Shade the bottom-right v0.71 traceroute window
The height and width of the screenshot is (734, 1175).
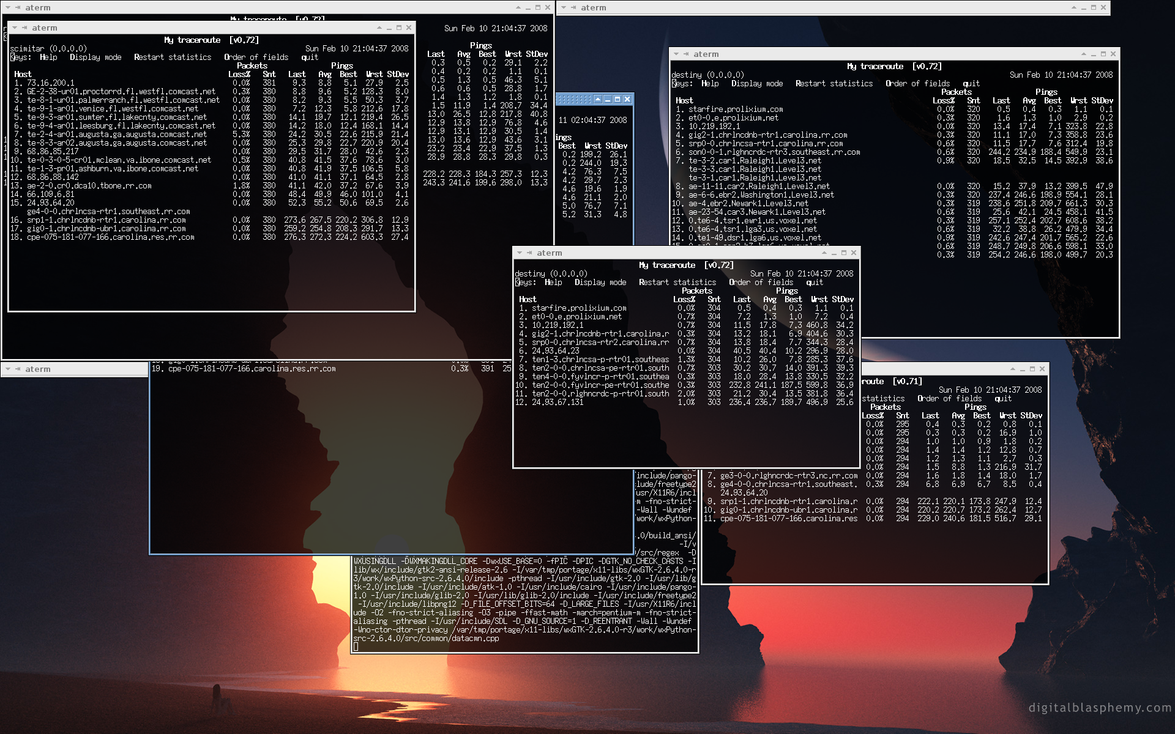(x=1013, y=369)
